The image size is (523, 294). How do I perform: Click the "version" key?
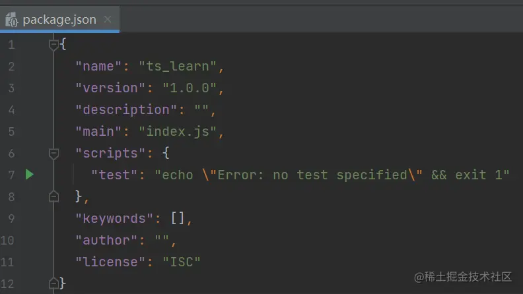110,88
